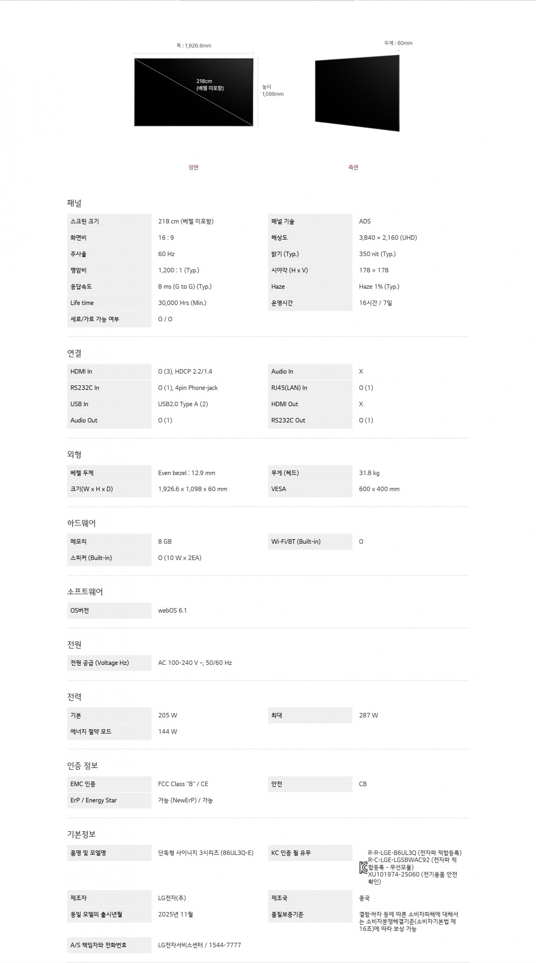This screenshot has height=963, width=536.
Task: Select the 측면 view label
Action: pos(353,167)
